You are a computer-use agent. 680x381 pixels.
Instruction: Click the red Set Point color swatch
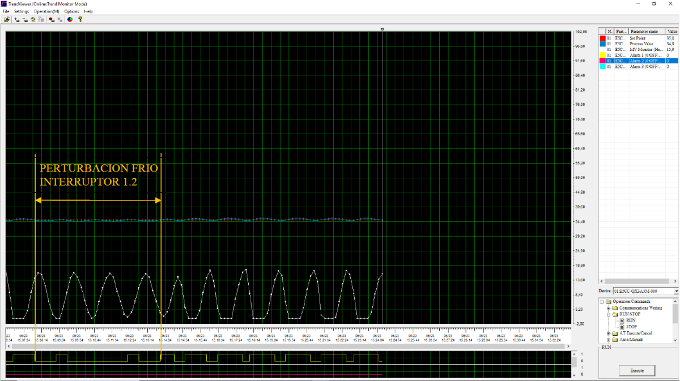(602, 38)
